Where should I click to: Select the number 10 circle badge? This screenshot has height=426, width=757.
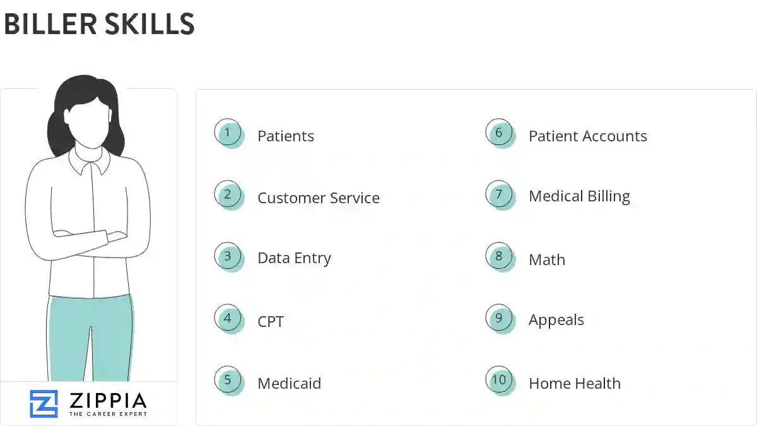(x=499, y=381)
